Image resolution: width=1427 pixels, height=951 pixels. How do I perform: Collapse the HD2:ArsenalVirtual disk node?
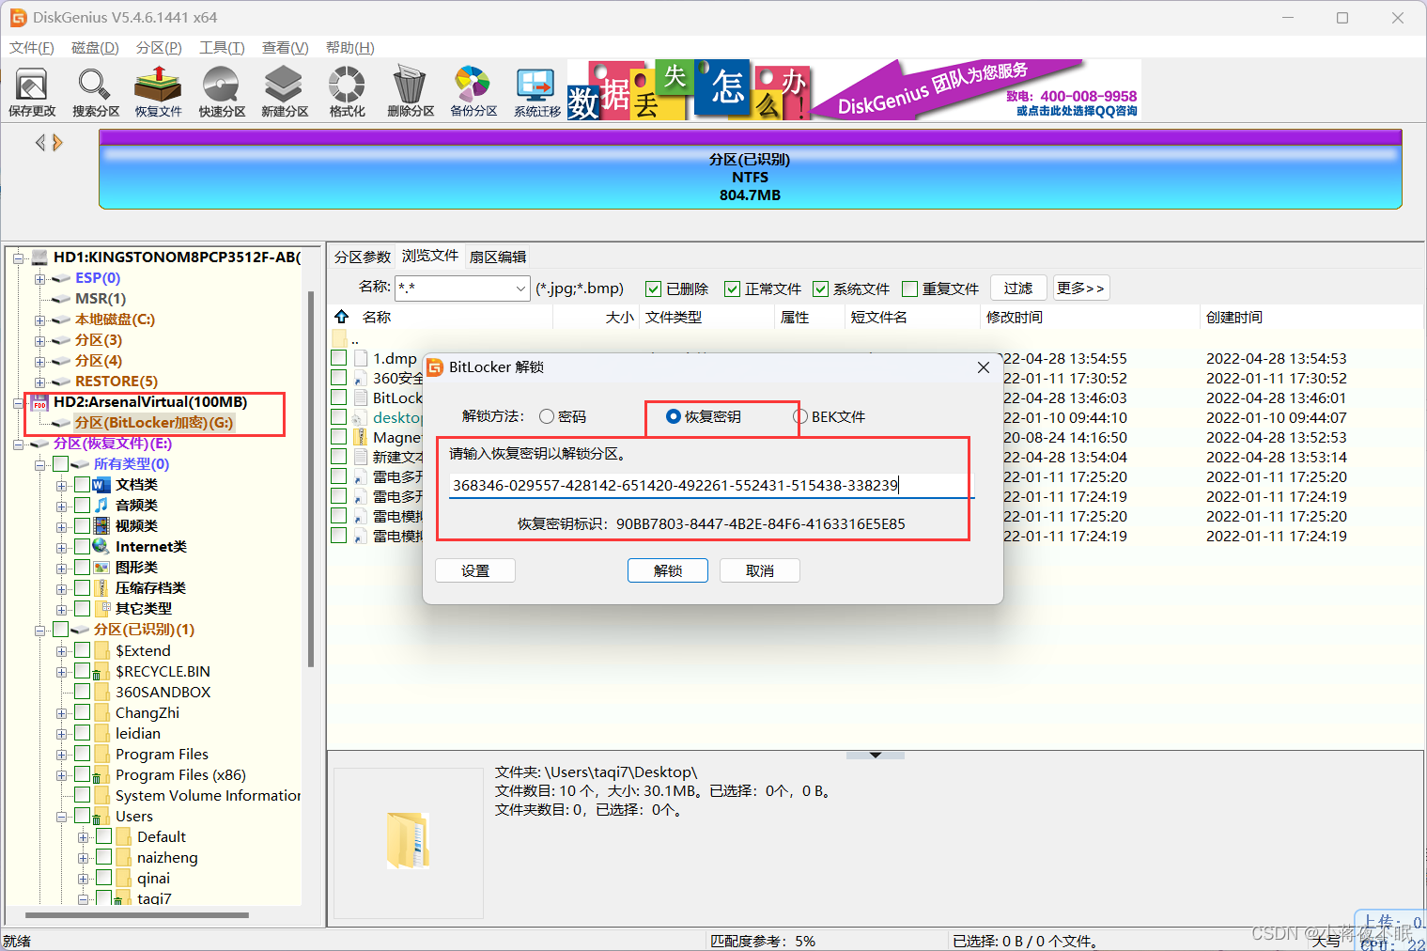[x=19, y=401]
